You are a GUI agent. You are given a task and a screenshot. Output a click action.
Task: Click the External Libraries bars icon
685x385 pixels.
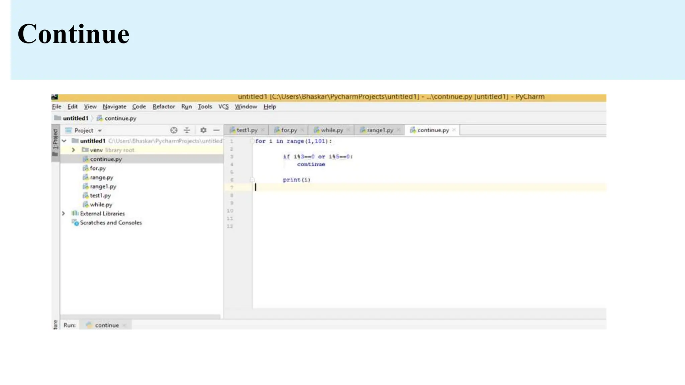75,213
